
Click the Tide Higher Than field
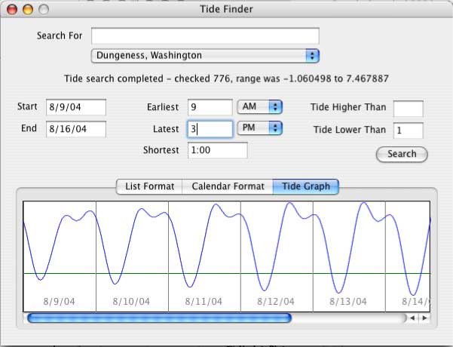[408, 109]
